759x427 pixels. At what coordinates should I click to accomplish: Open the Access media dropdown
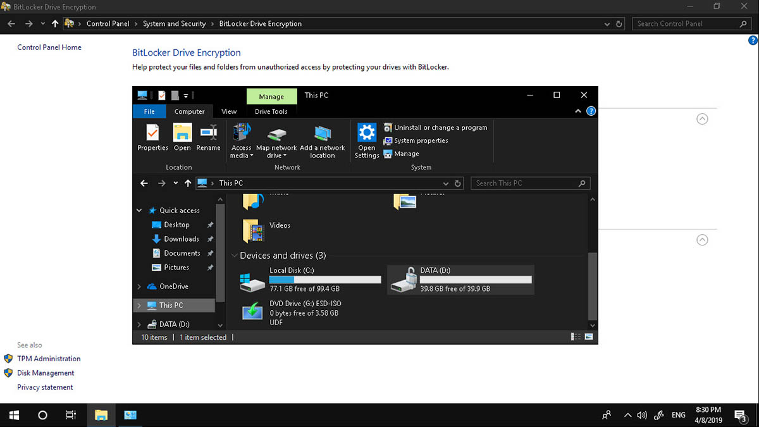(242, 141)
